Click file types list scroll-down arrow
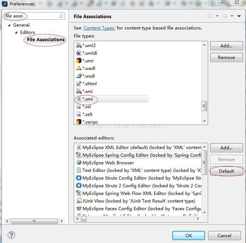 [204, 121]
